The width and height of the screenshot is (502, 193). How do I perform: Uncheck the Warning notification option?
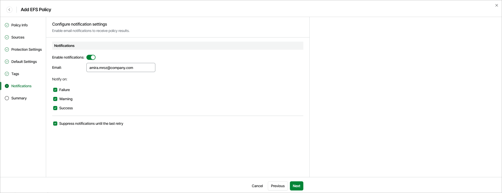click(x=55, y=99)
